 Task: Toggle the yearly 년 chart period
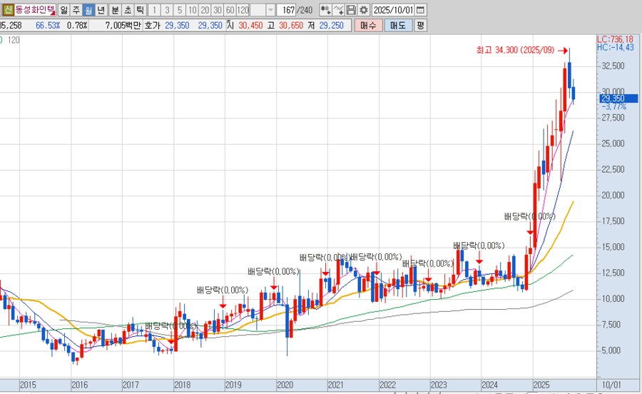(101, 11)
